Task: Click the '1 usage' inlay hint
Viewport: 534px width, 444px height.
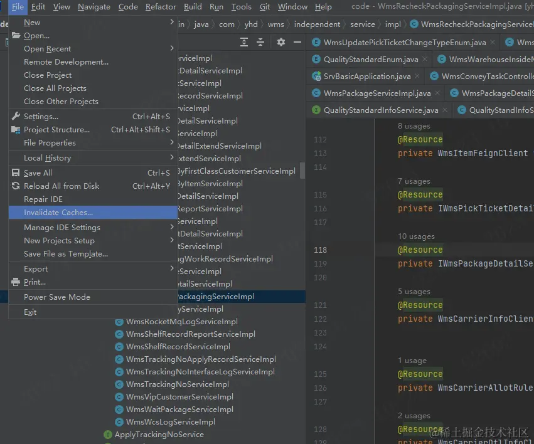Action: [412, 361]
